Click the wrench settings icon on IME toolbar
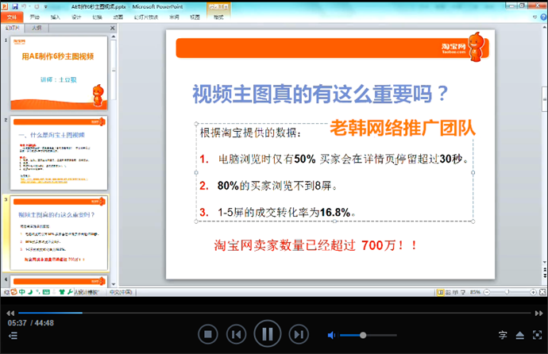The height and width of the screenshot is (354, 548). pyautogui.click(x=70, y=292)
